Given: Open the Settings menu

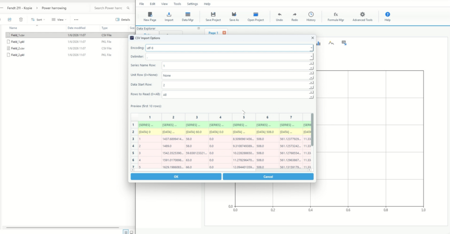Looking at the screenshot, I should 192,4.
